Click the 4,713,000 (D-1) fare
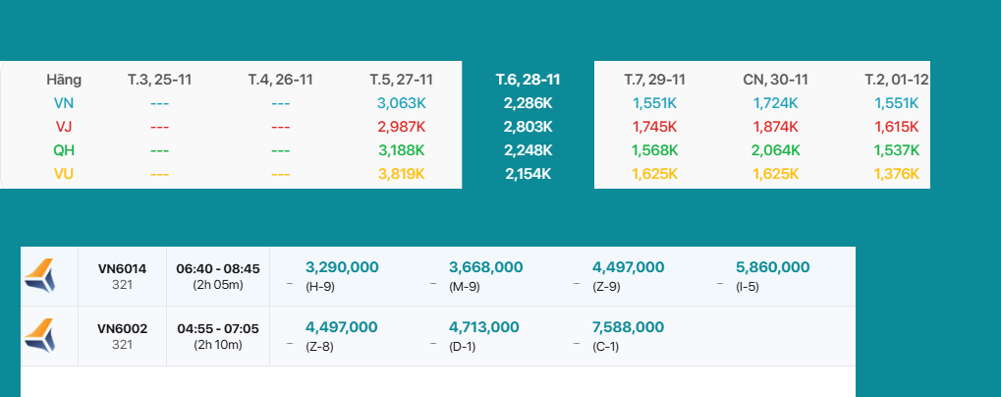 click(x=485, y=335)
